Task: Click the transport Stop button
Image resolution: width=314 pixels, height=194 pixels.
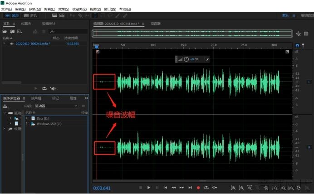Action: (141, 188)
